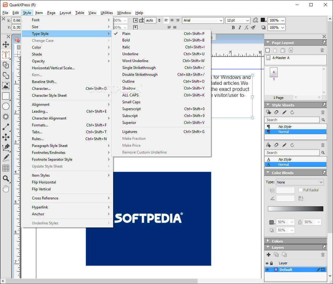Click the leading stepper arrows
This screenshot has height=284, width=333.
tap(159, 20)
